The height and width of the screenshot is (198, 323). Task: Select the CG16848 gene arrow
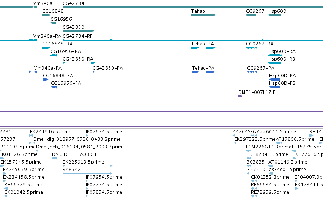point(46,15)
